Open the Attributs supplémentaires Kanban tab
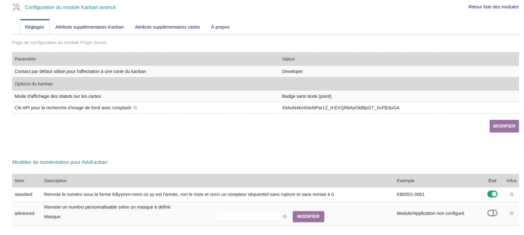 tap(90, 27)
